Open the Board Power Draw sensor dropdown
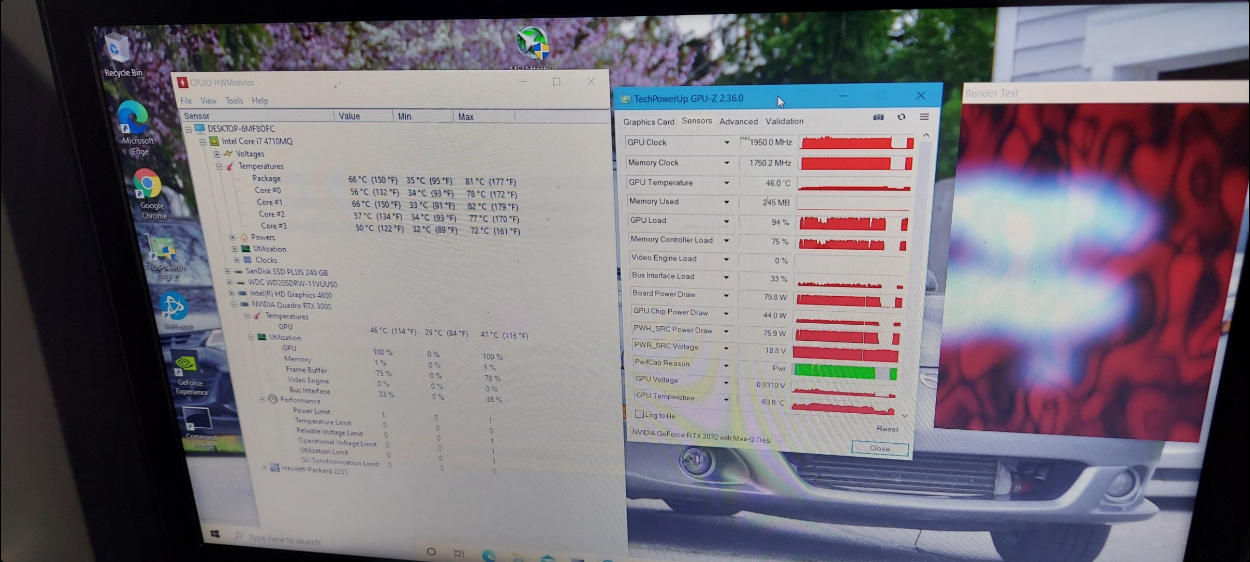1250x562 pixels. point(726,296)
